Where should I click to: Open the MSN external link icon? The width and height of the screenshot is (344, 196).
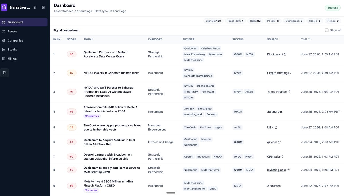pos(276,128)
